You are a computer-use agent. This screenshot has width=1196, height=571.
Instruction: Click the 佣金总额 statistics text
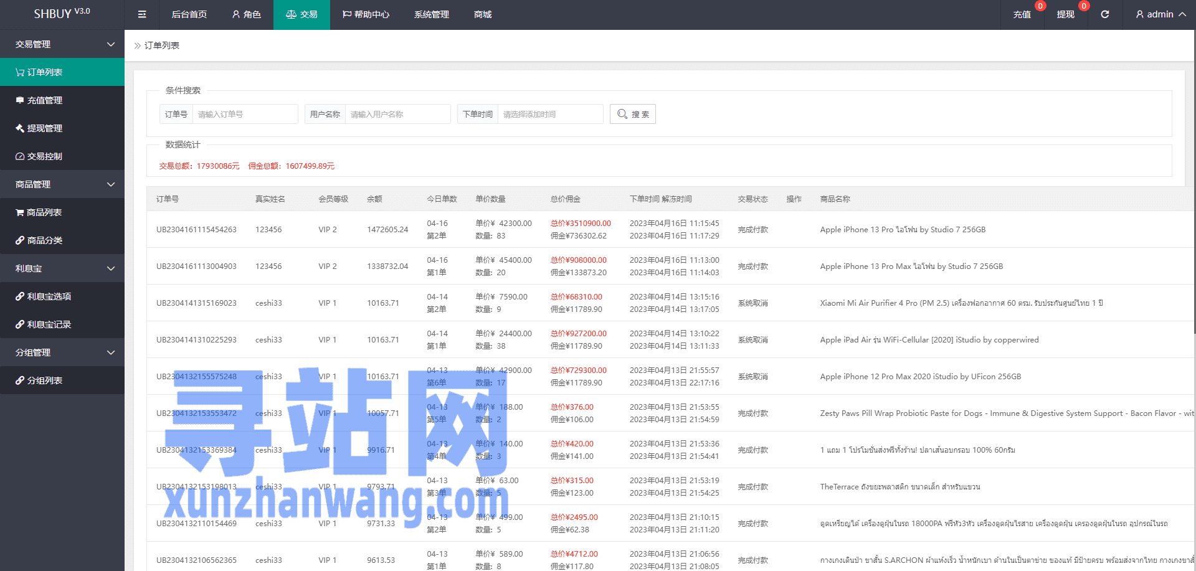(291, 166)
